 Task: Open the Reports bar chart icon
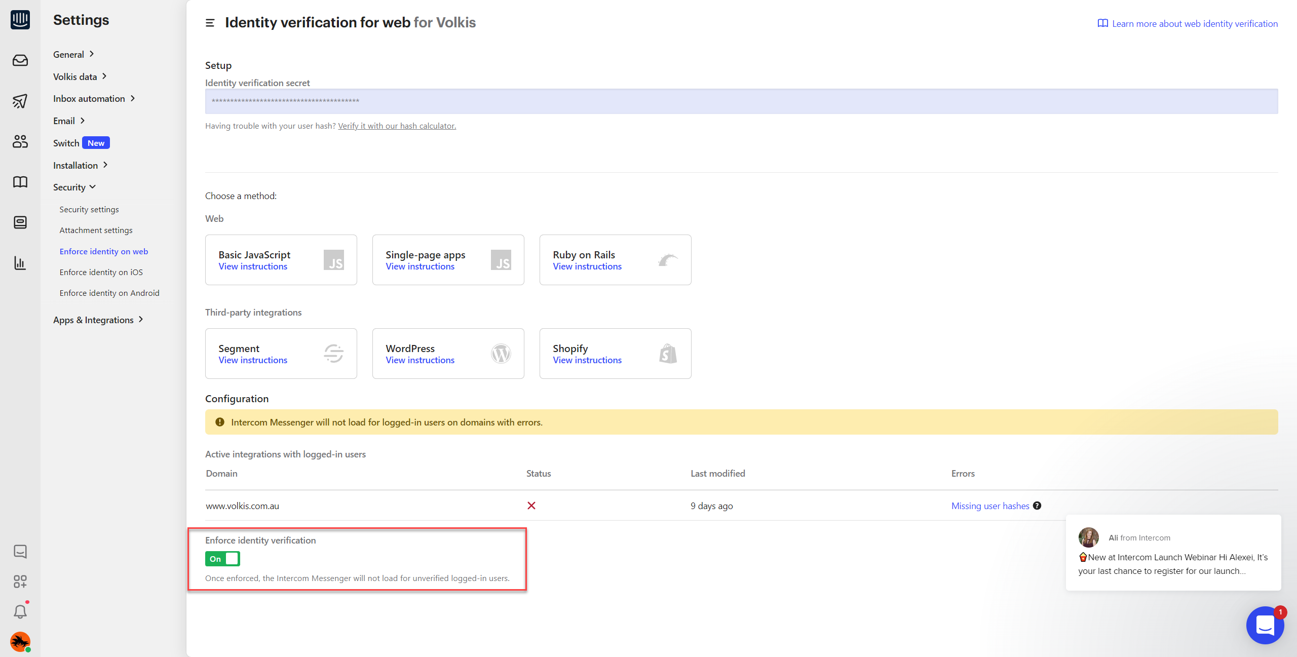(x=20, y=263)
